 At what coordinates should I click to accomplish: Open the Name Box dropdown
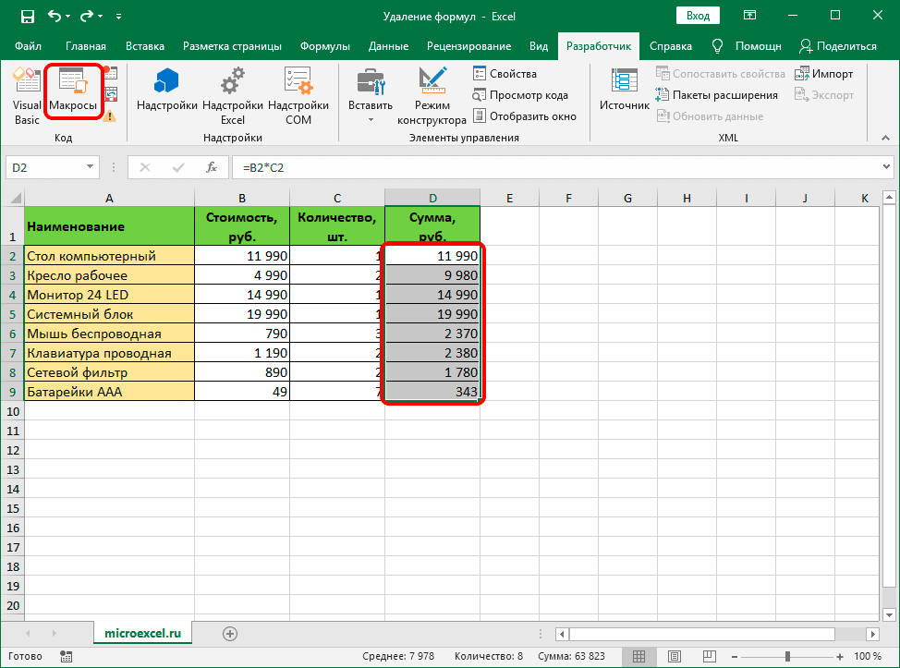point(91,167)
